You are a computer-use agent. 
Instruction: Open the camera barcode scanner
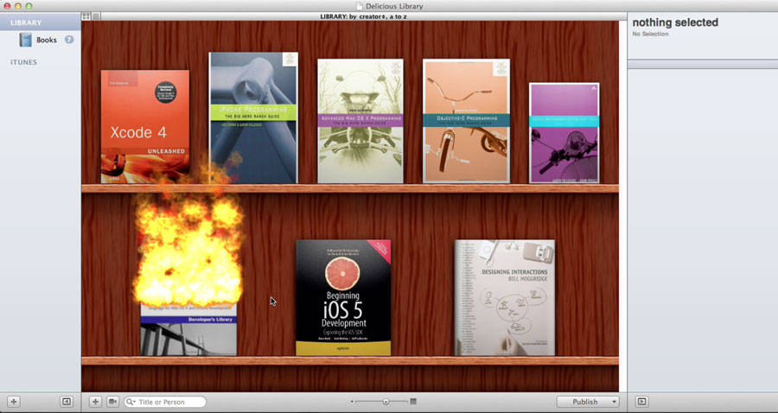tap(112, 402)
